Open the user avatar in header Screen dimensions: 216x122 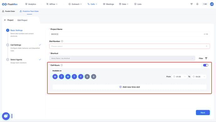(x=212, y=4)
